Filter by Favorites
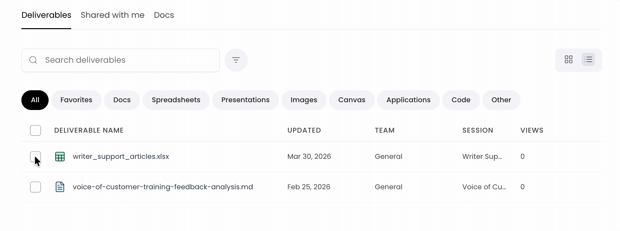Screen dimensions: 620x231 pos(76,100)
